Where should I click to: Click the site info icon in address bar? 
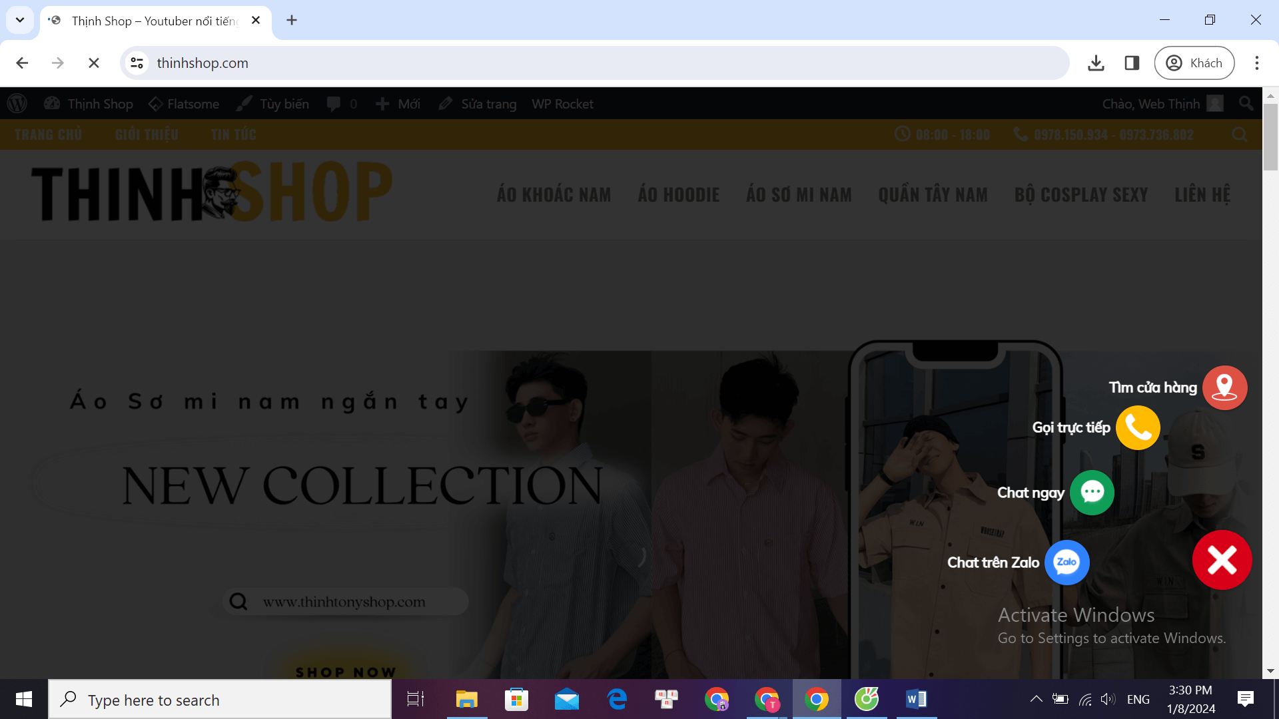pos(137,63)
